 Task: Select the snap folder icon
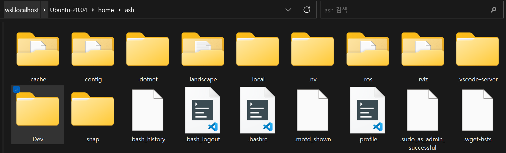click(93, 109)
